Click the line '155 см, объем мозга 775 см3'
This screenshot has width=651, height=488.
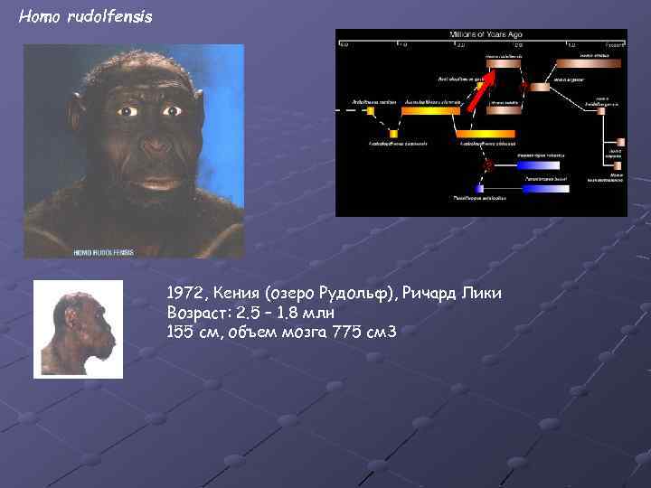click(x=281, y=332)
